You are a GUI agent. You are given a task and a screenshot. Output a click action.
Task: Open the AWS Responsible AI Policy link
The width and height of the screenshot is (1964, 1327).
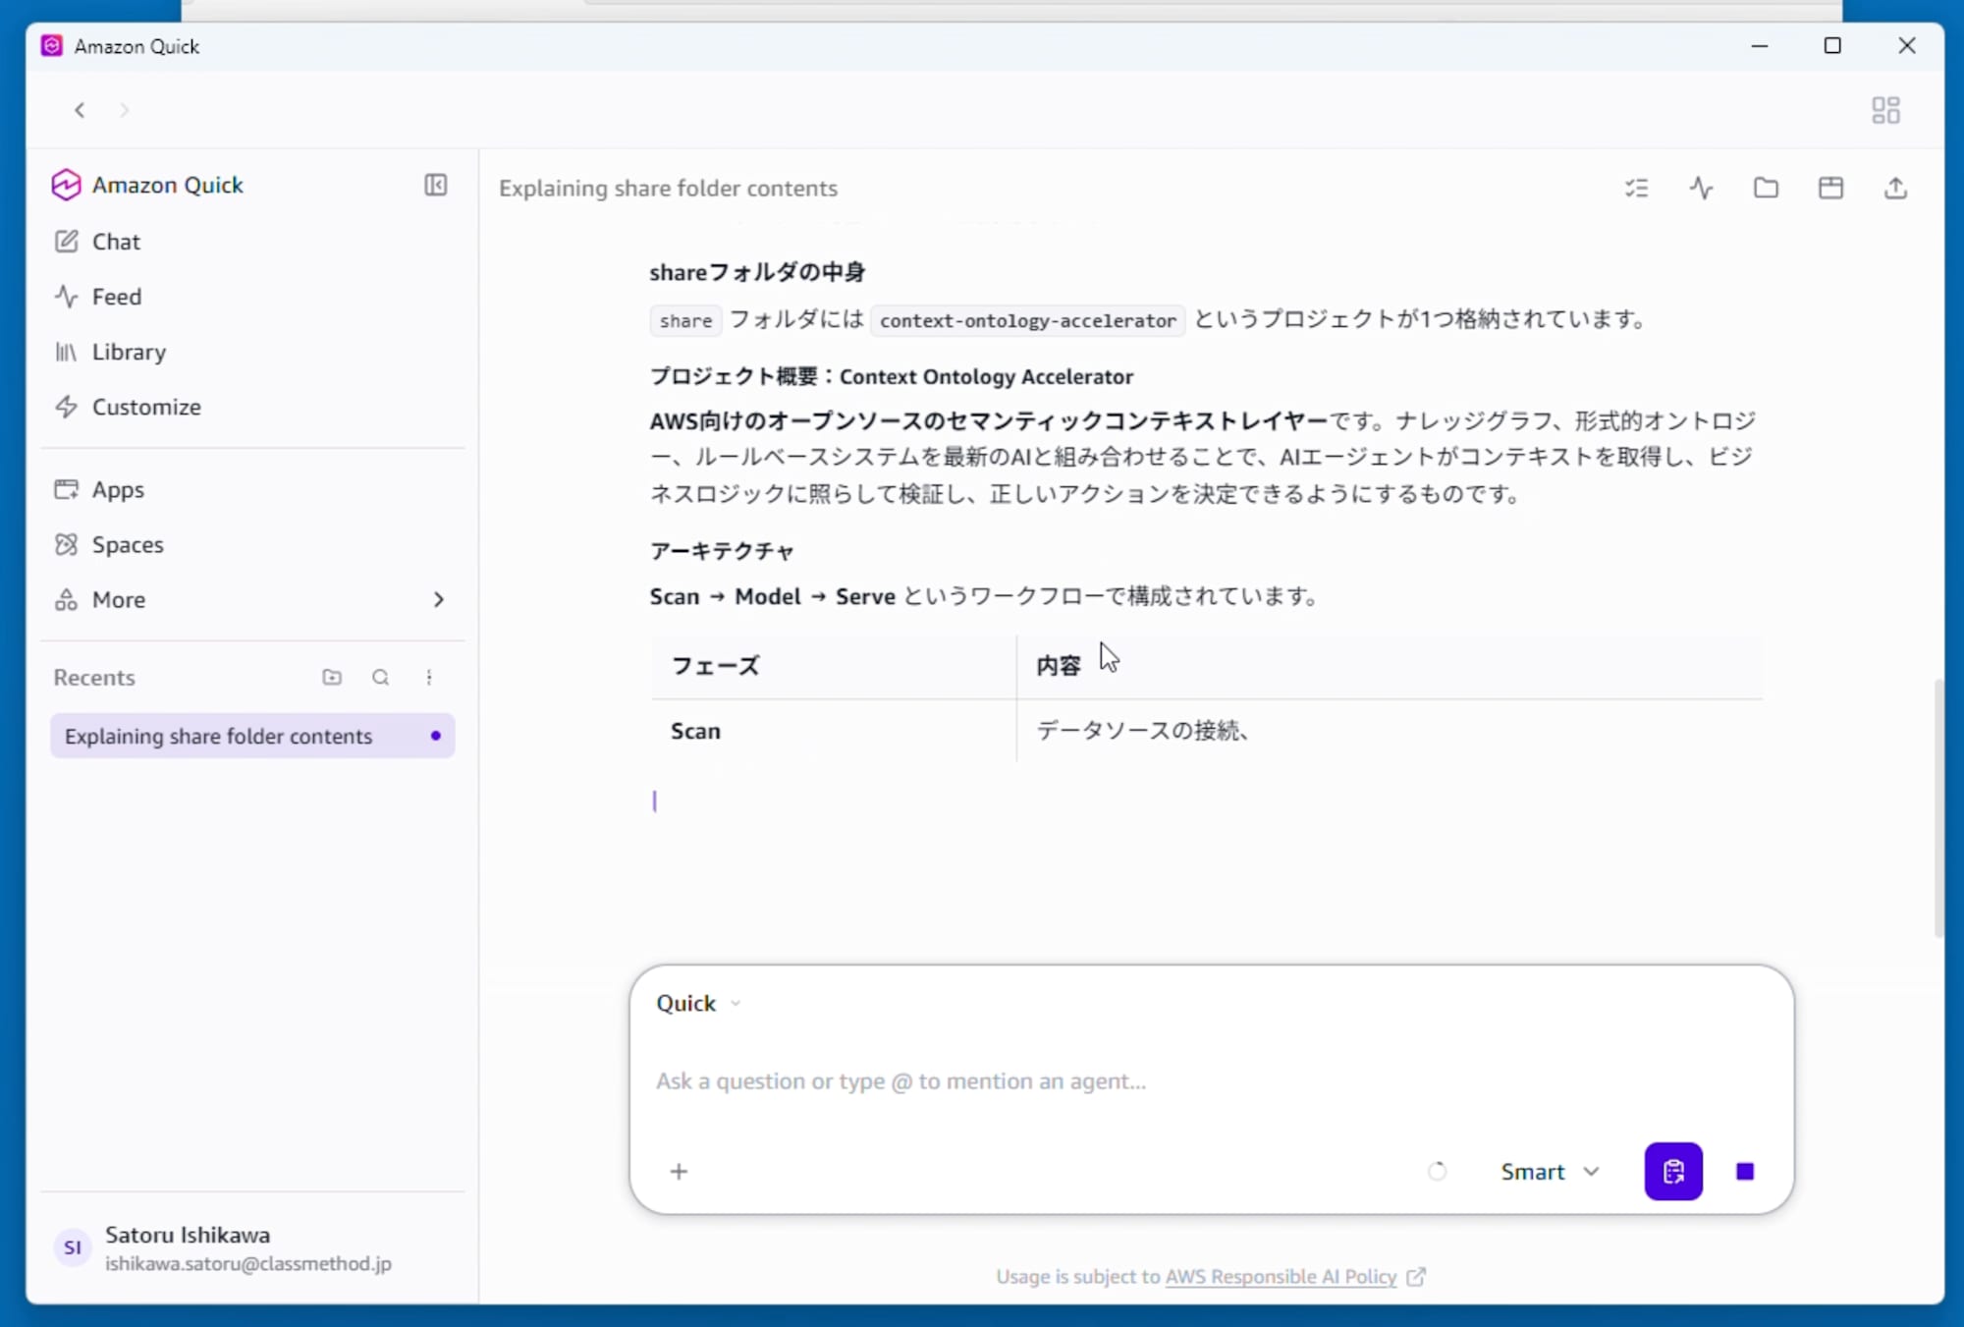1281,1276
